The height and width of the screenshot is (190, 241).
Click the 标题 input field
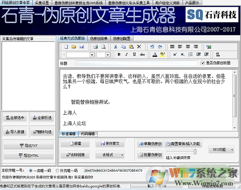pos(136,63)
